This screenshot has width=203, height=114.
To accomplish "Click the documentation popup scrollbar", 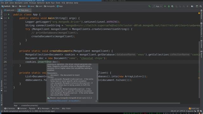I will [97, 85].
